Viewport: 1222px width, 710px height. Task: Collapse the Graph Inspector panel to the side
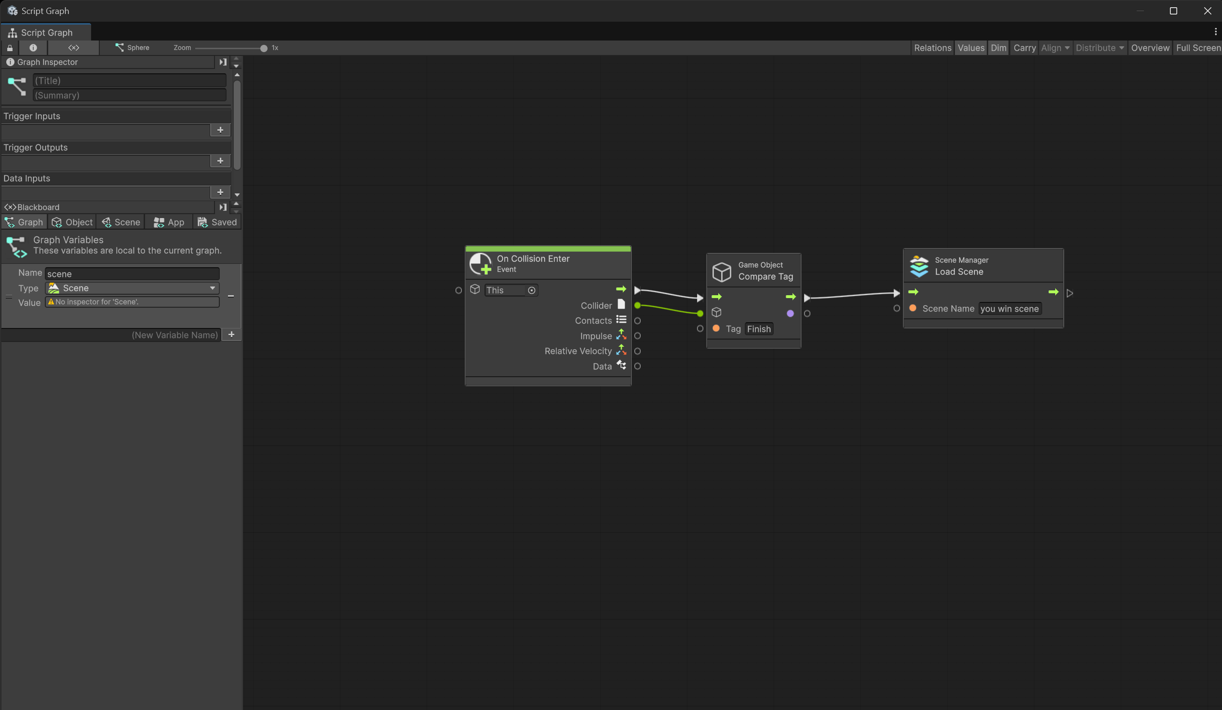tap(223, 62)
